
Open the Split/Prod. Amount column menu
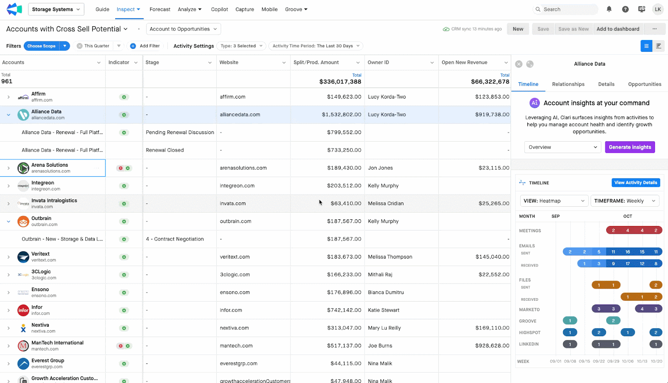358,63
